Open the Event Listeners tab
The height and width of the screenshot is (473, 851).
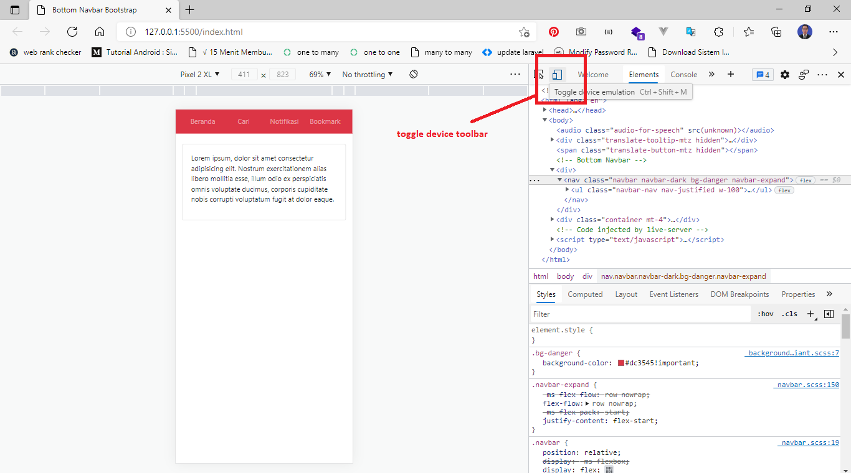(x=673, y=294)
